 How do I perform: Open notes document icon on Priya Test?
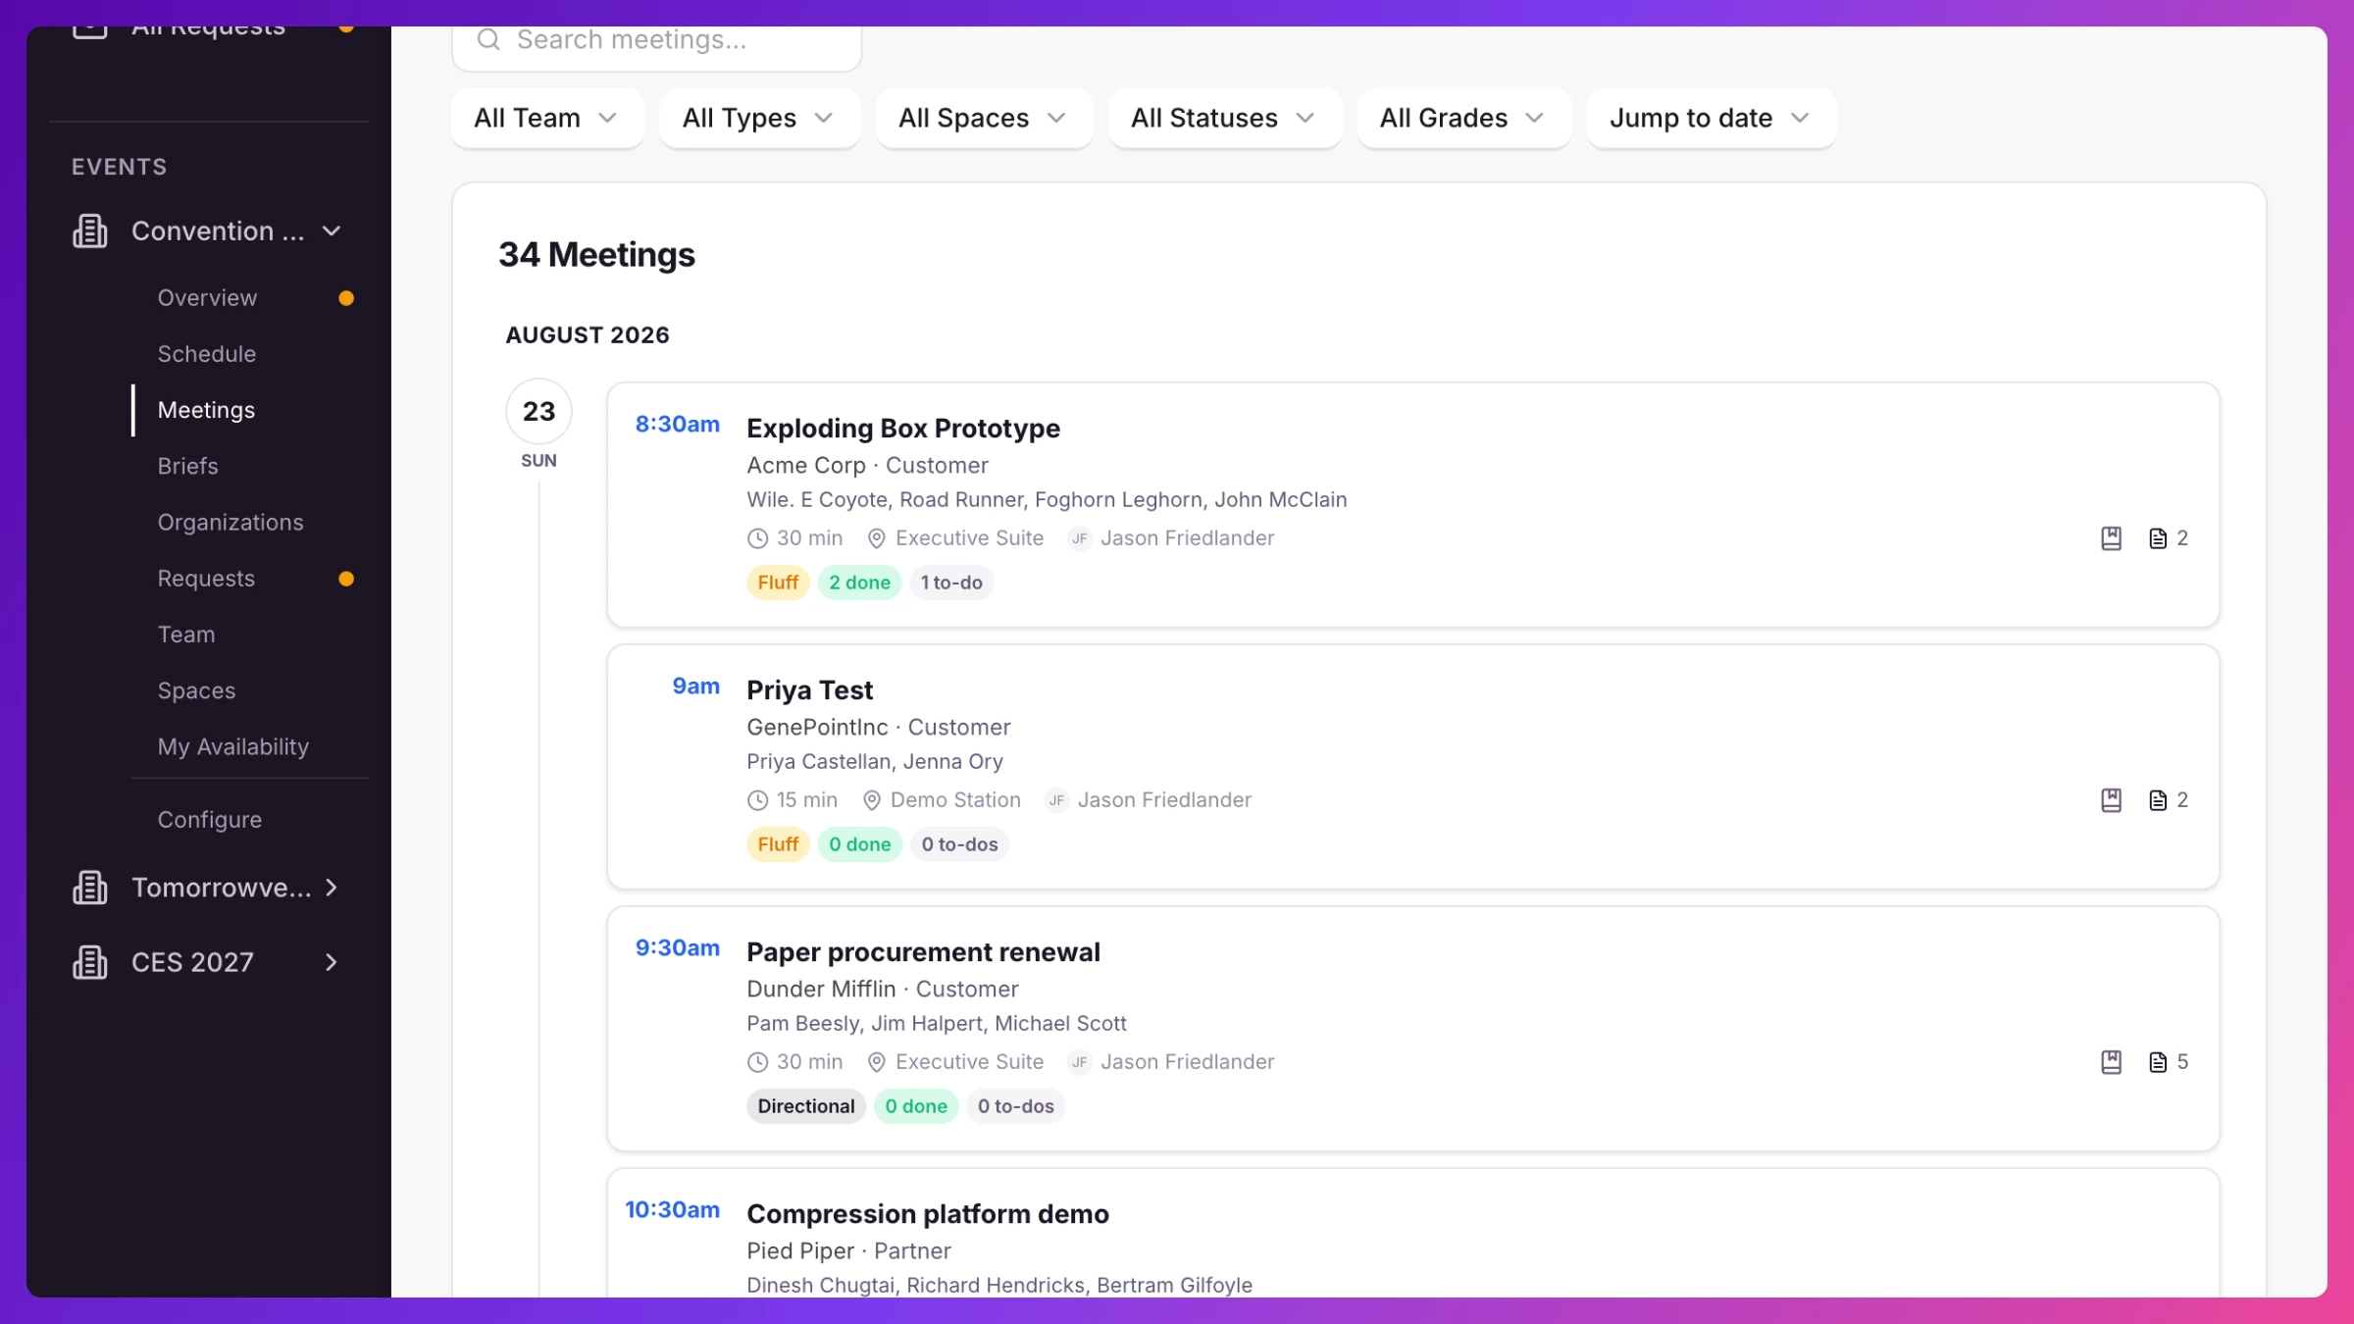click(2158, 800)
